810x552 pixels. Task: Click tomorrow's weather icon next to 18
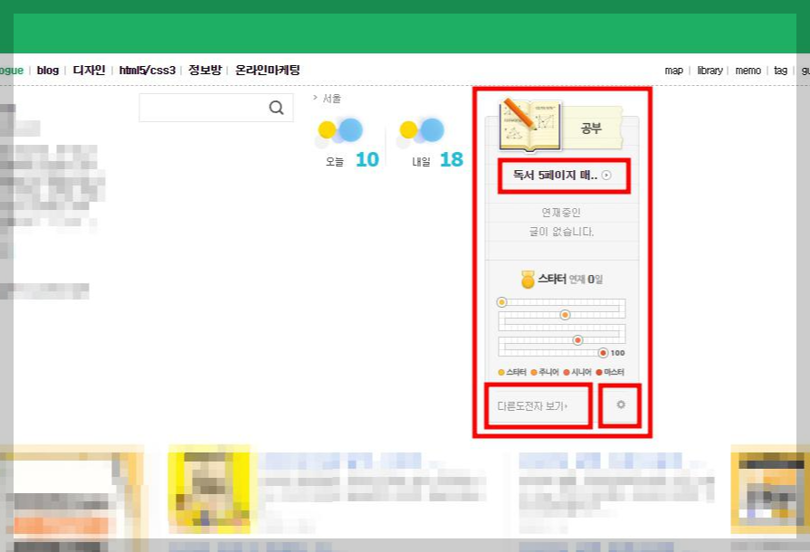(420, 130)
